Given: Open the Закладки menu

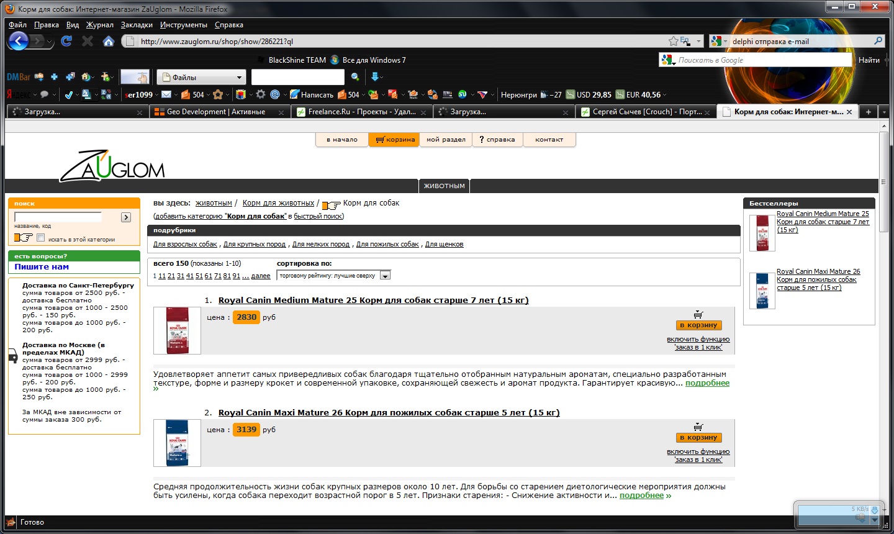Looking at the screenshot, I should click(137, 25).
